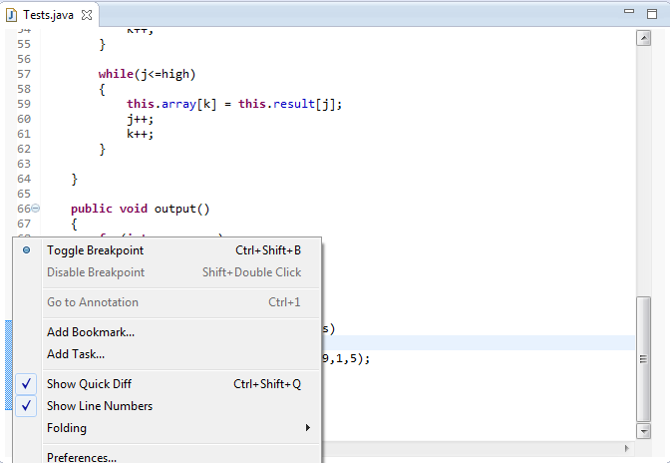Select the disabled Disable Breakpoint entry

tap(167, 272)
